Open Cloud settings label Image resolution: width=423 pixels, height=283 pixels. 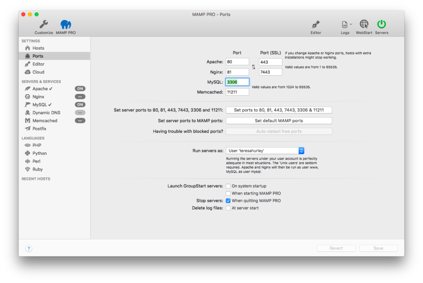(x=38, y=72)
